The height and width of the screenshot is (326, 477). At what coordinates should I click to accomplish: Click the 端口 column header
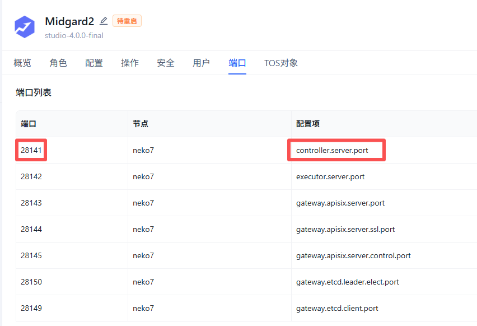pyautogui.click(x=29, y=124)
